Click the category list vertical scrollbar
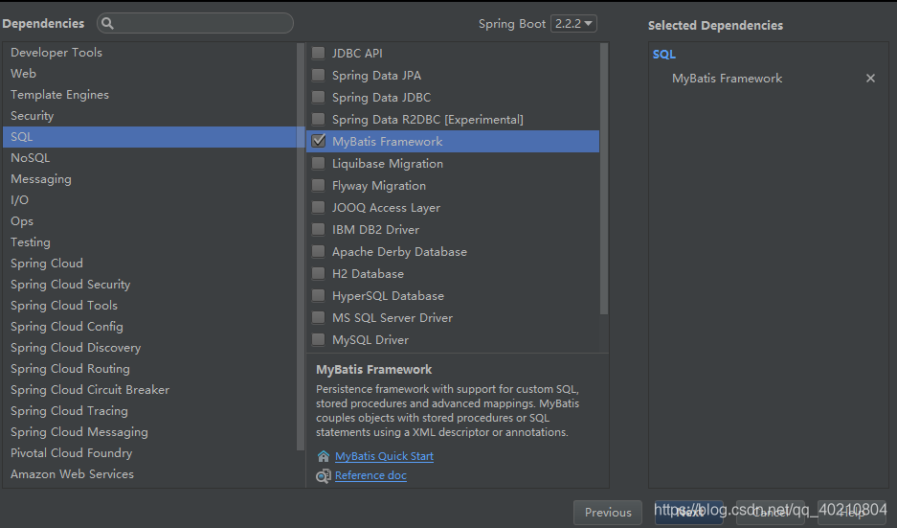Viewport: 897px width, 528px height. click(x=301, y=246)
